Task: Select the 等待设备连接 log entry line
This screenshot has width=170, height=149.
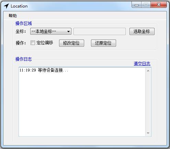Action: 44,70
